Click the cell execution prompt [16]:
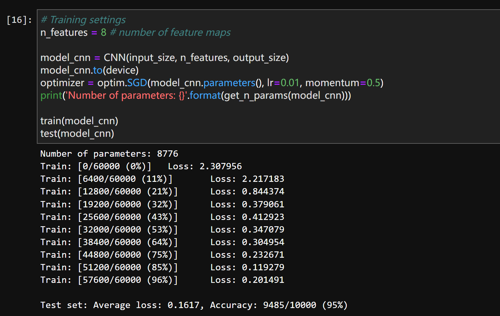500x316 pixels. coord(19,20)
